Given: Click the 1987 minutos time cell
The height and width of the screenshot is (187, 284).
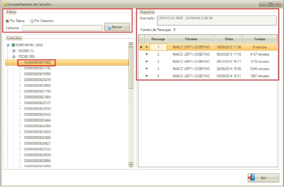Looking at the screenshot, I should (260, 76).
